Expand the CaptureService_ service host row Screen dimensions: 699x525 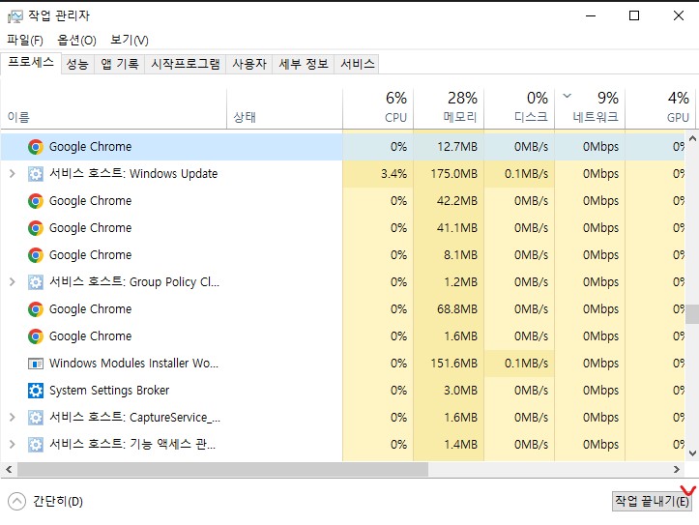(12, 418)
